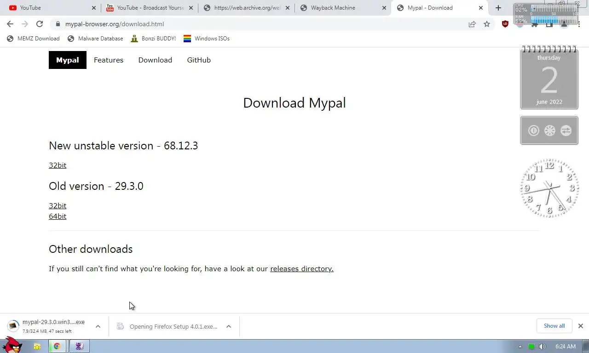Close the YouTube - Broadcast Yourself tab
Image resolution: width=589 pixels, height=353 pixels.
(x=191, y=8)
